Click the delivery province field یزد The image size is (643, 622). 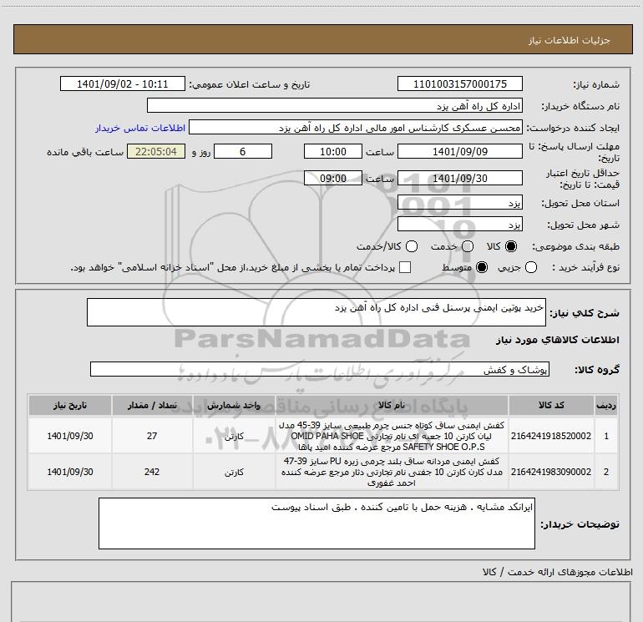click(x=459, y=203)
